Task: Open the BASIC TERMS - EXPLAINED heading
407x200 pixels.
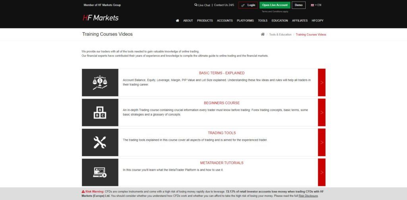Action: pos(222,73)
